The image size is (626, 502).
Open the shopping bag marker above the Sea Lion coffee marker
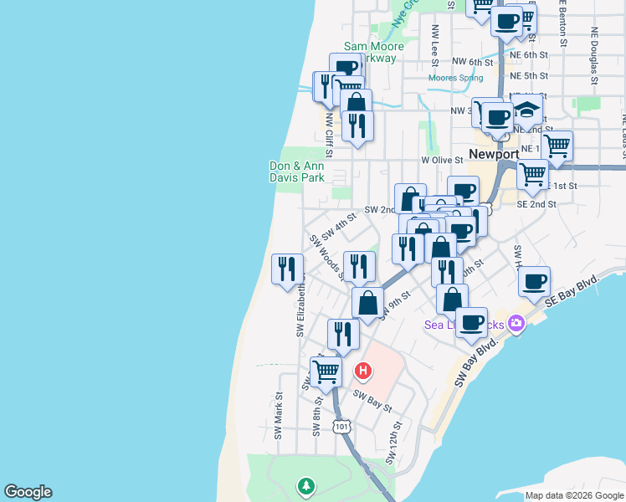click(x=452, y=300)
